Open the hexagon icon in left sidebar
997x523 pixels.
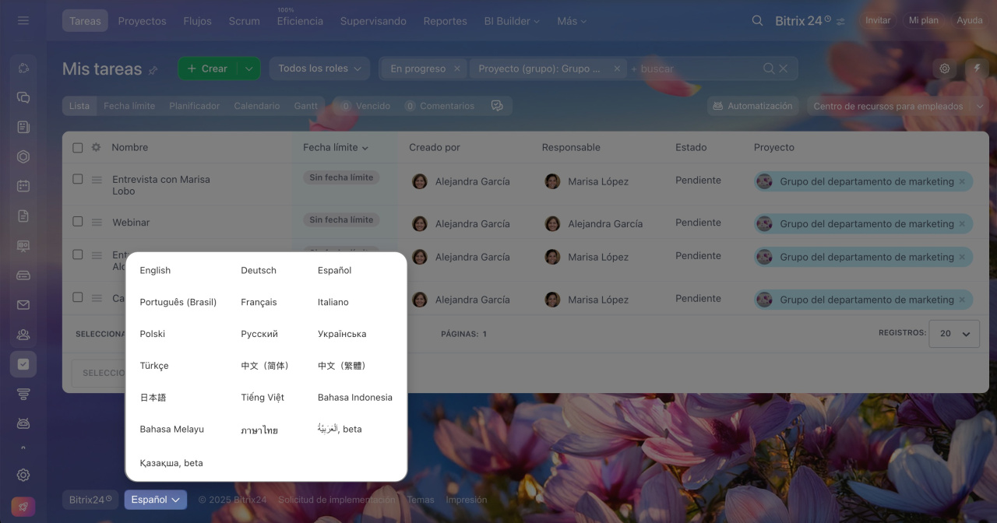click(23, 156)
